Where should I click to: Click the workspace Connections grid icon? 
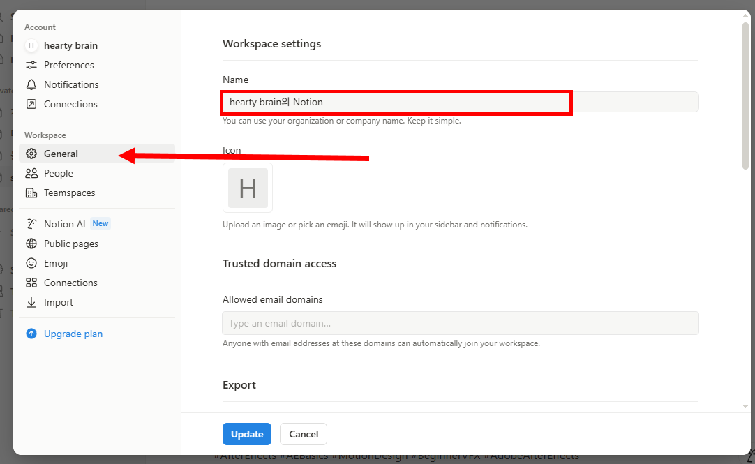[x=31, y=283]
